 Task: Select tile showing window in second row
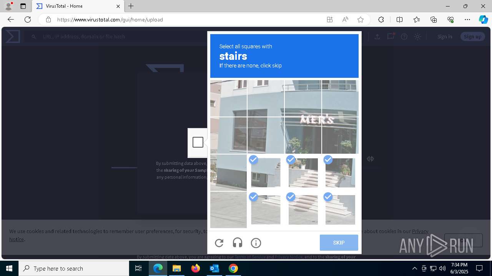tap(266, 135)
